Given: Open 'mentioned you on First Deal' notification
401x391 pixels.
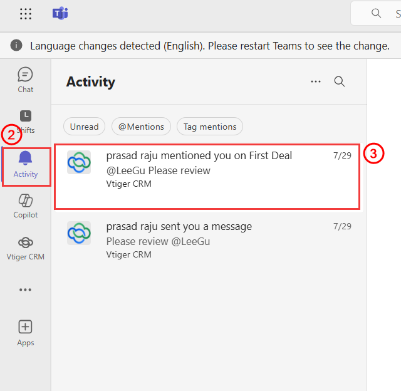Looking at the screenshot, I should [207, 177].
